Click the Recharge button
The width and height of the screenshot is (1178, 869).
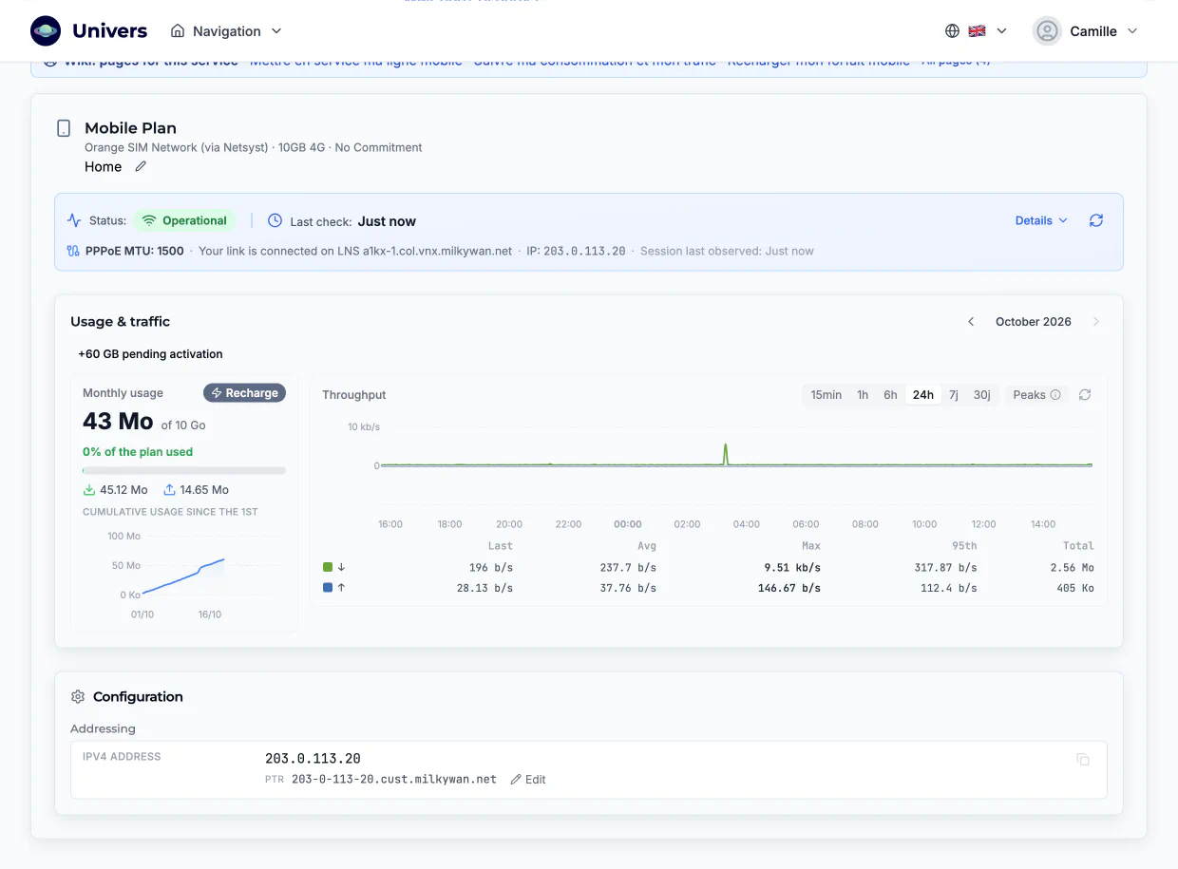coord(244,393)
